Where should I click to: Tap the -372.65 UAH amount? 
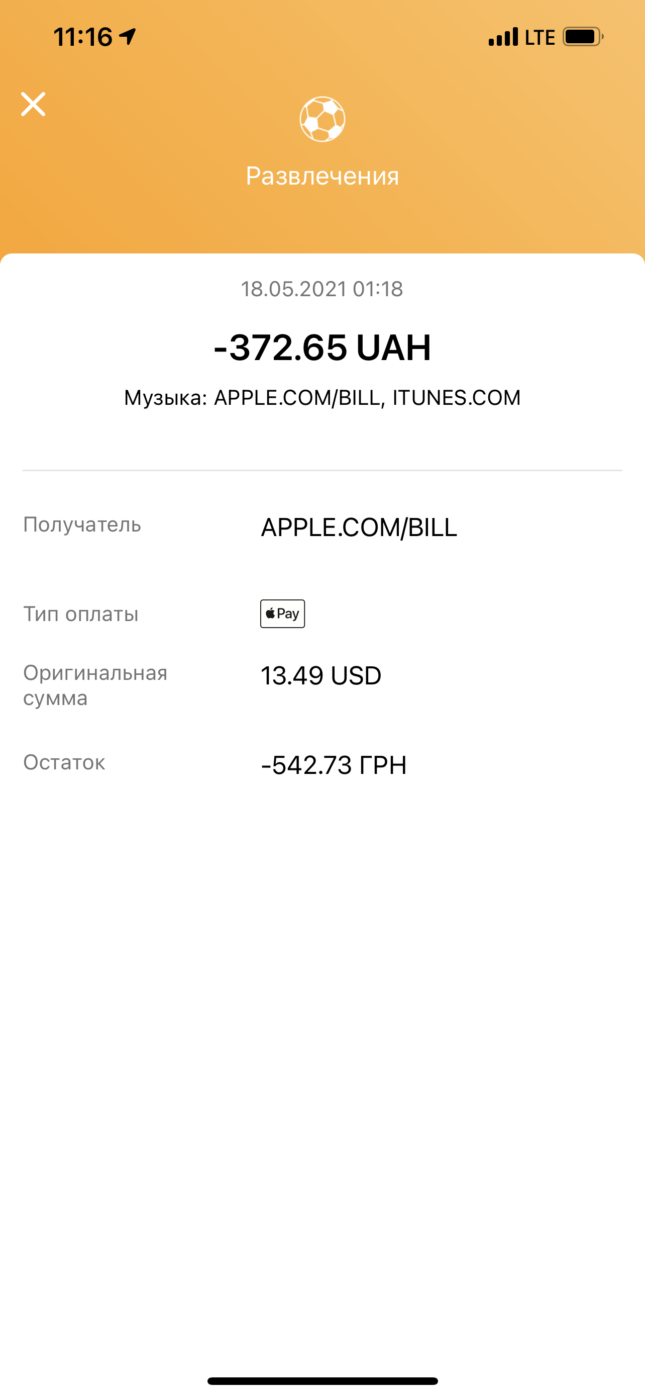322,347
